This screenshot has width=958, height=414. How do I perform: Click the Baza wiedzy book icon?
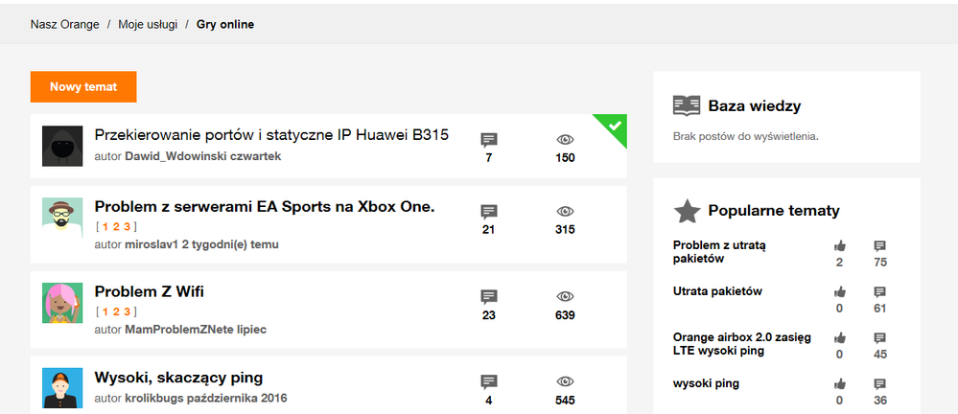[x=687, y=105]
